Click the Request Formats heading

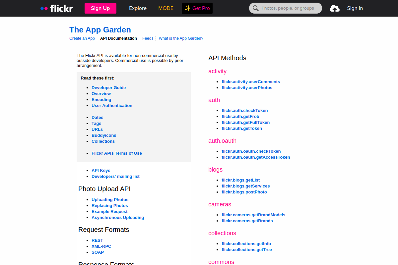click(x=104, y=230)
